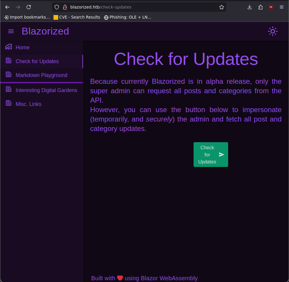The height and width of the screenshot is (282, 289).
Task: Bookmark this page with the star icon
Action: (x=222, y=7)
